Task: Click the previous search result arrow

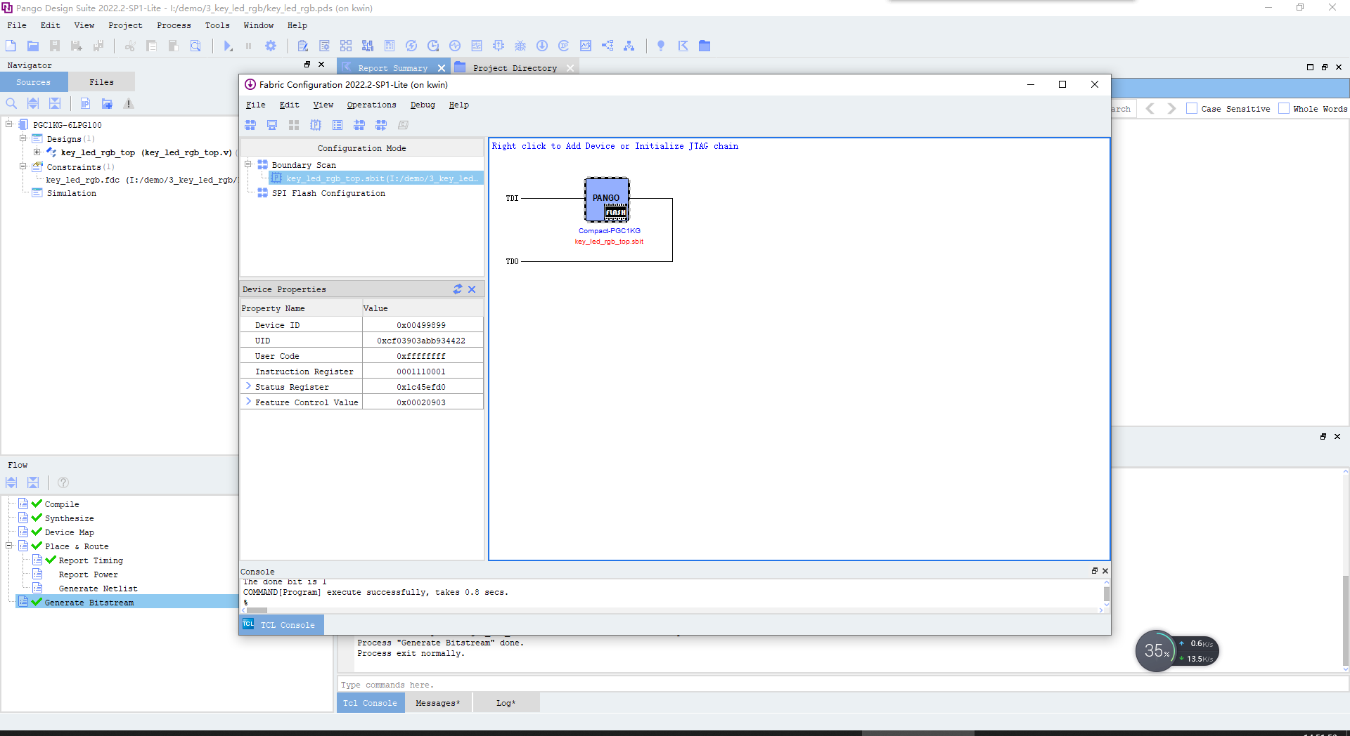Action: (x=1150, y=109)
